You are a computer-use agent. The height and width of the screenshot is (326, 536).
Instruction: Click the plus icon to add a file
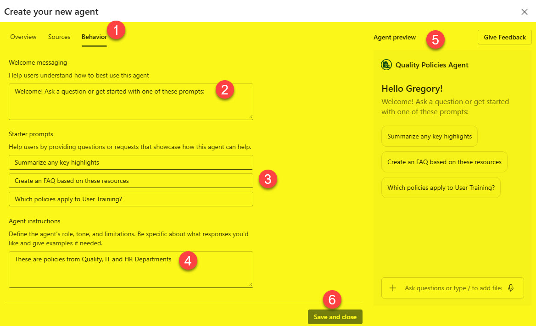[x=393, y=288]
